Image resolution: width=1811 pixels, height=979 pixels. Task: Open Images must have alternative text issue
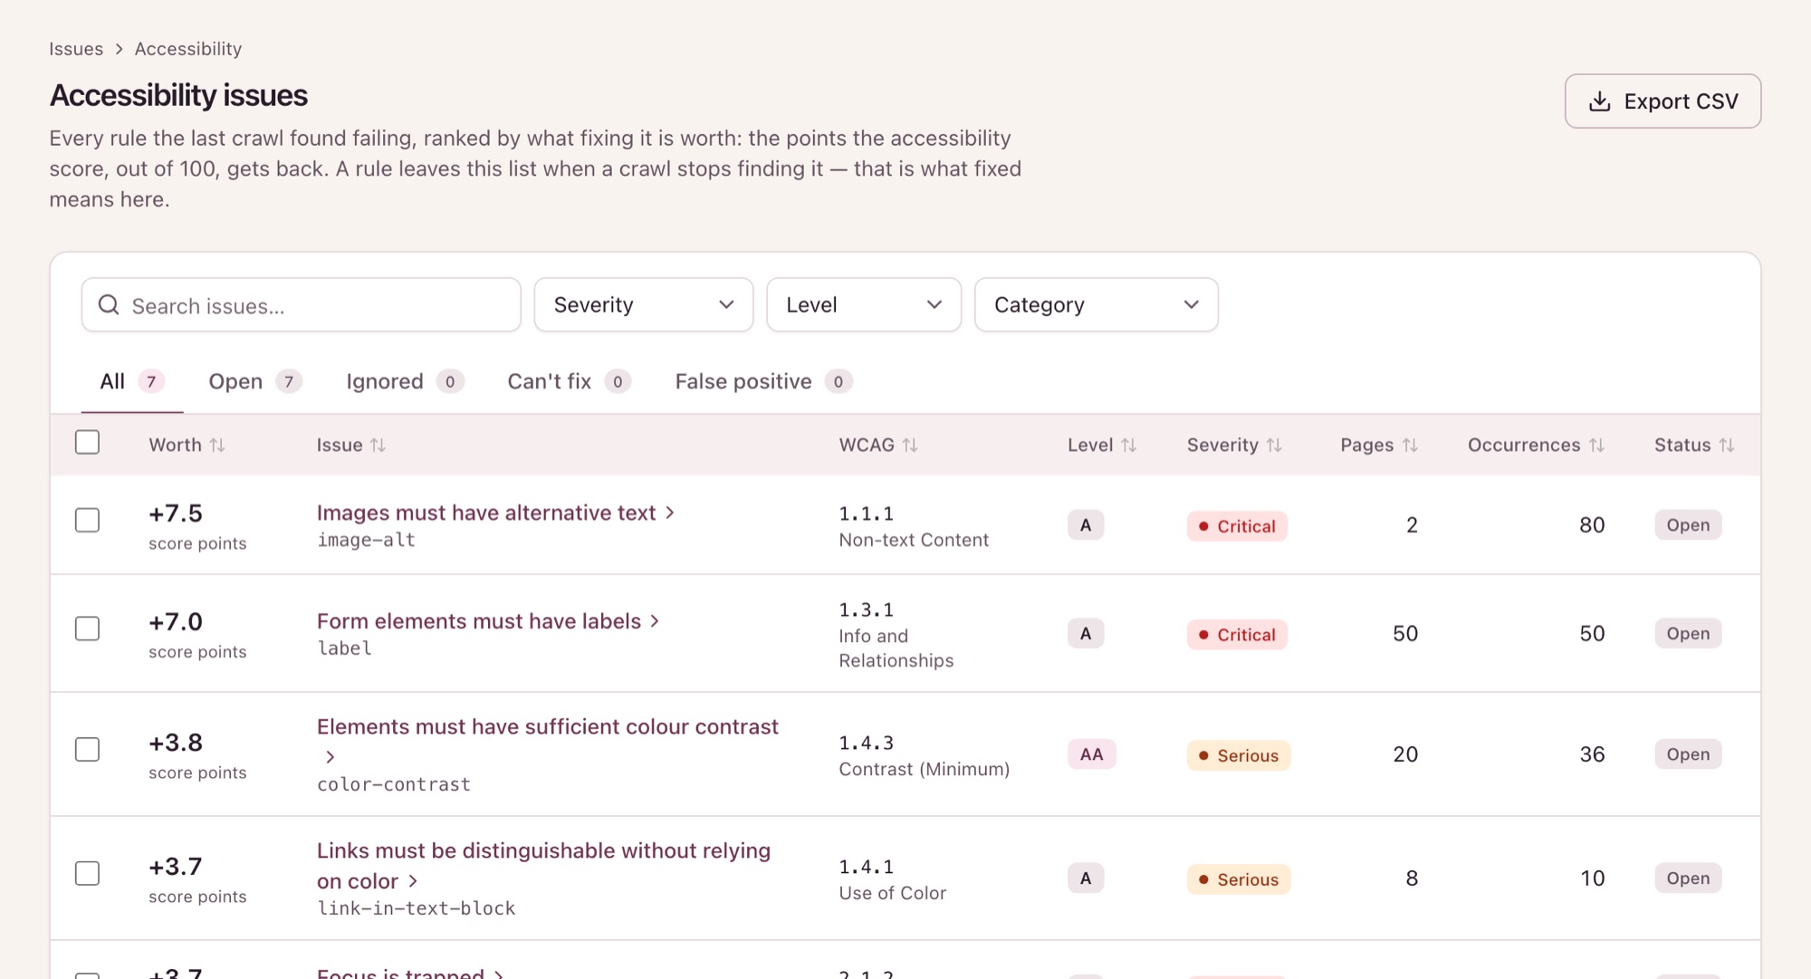pos(486,513)
